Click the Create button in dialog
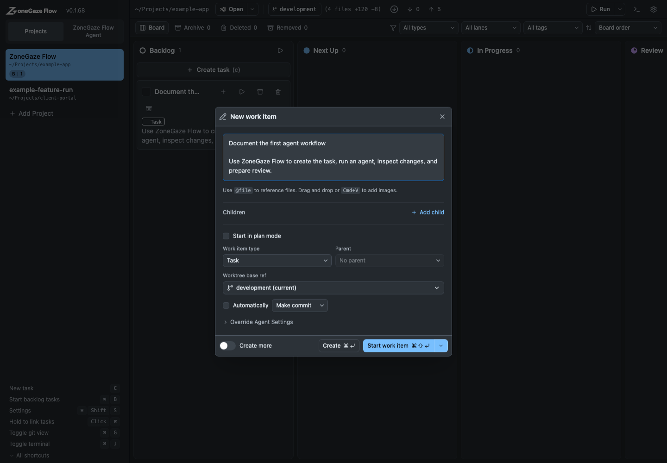 [x=339, y=346]
